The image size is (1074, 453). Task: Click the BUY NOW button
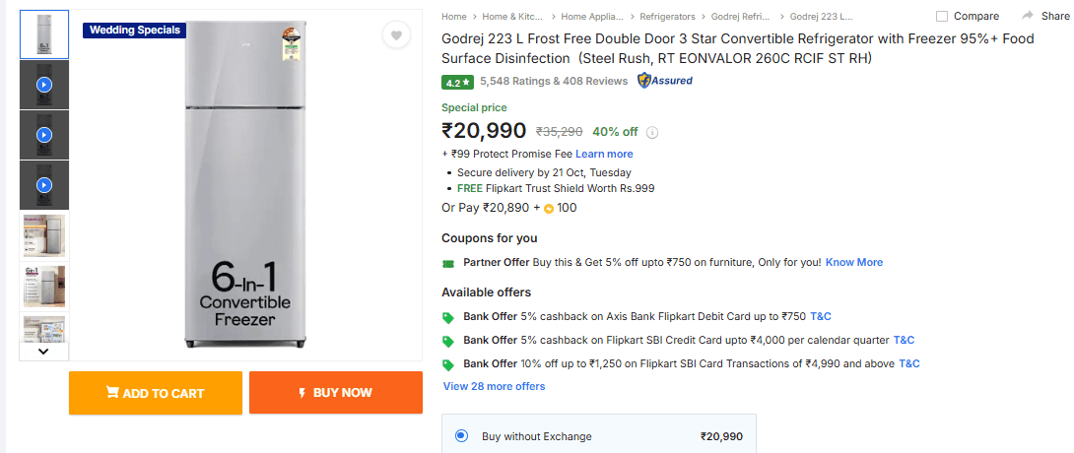336,393
